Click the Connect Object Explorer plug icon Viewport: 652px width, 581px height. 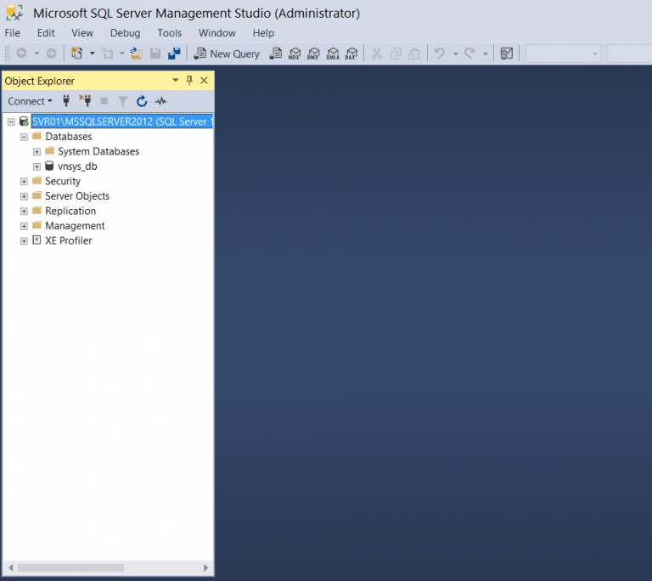pyautogui.click(x=66, y=101)
